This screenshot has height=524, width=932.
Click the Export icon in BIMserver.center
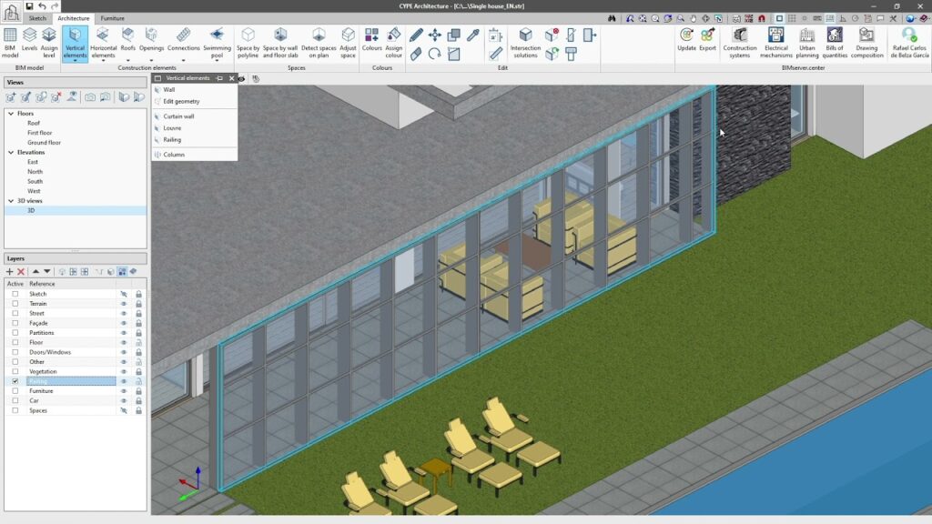click(707, 41)
